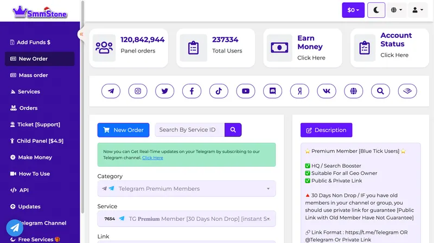
Task: Click the magnifier category filter icon
Action: pos(381,91)
